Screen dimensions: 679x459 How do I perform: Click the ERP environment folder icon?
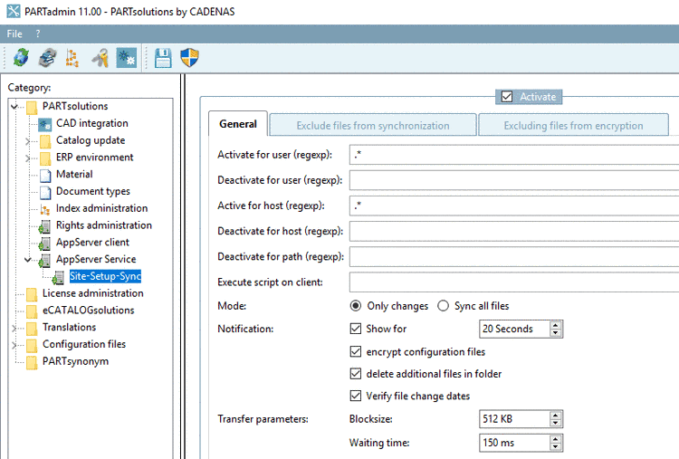(45, 158)
